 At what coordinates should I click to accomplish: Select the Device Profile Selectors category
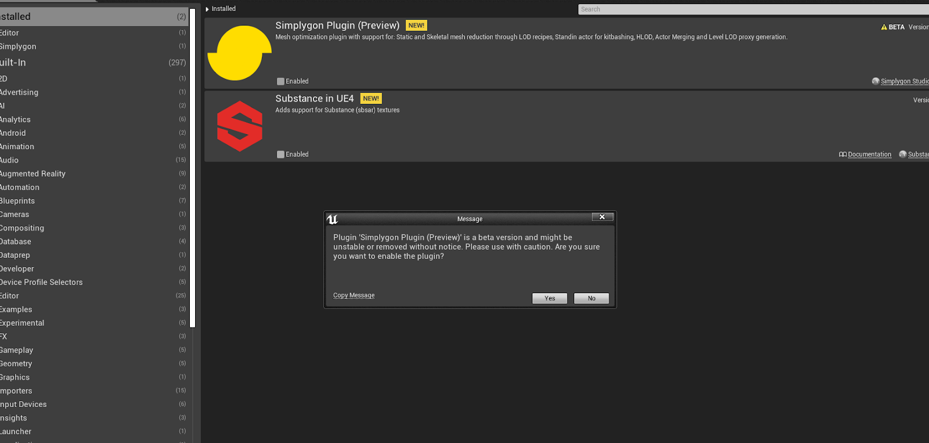pyautogui.click(x=94, y=282)
